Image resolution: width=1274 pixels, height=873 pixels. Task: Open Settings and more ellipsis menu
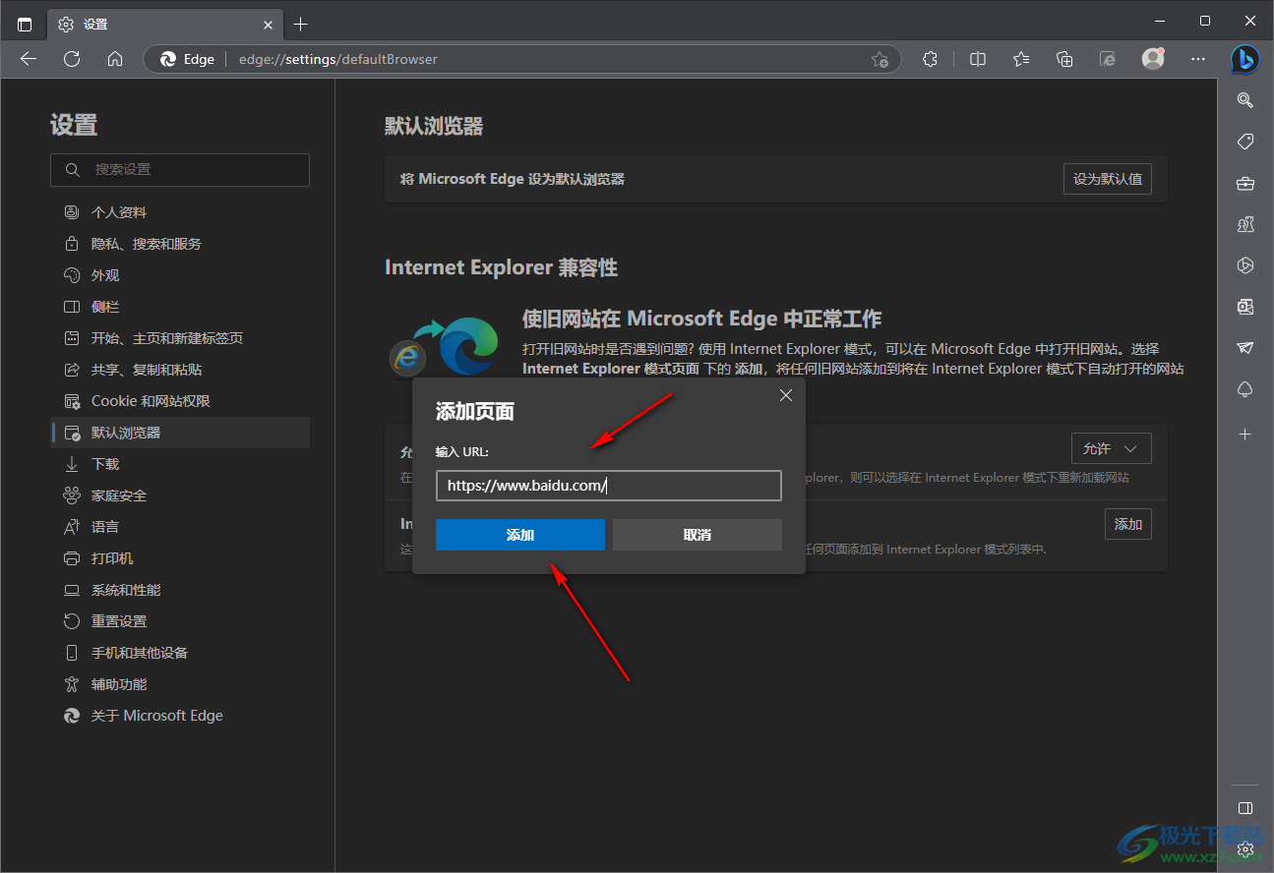pos(1198,59)
